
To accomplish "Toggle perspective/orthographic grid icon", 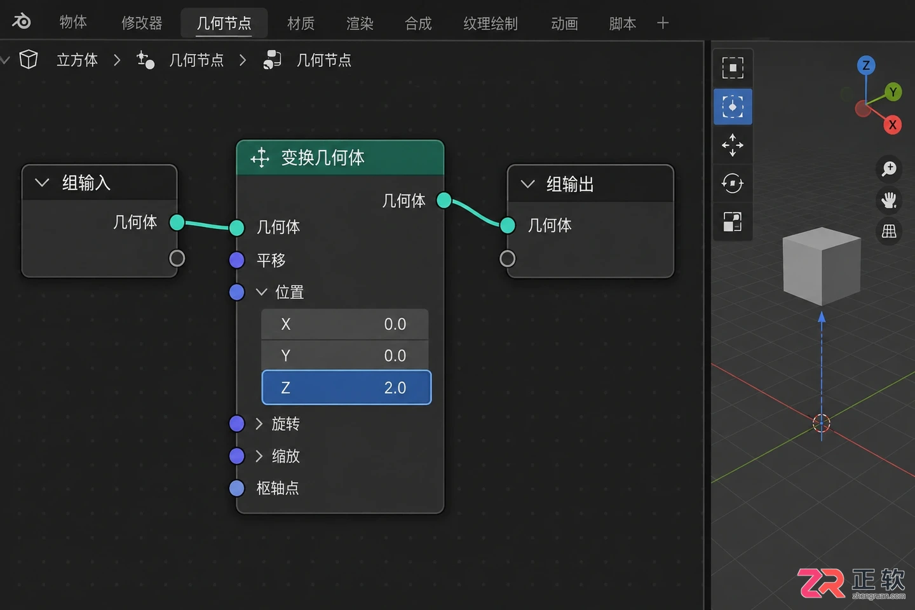I will pos(889,231).
